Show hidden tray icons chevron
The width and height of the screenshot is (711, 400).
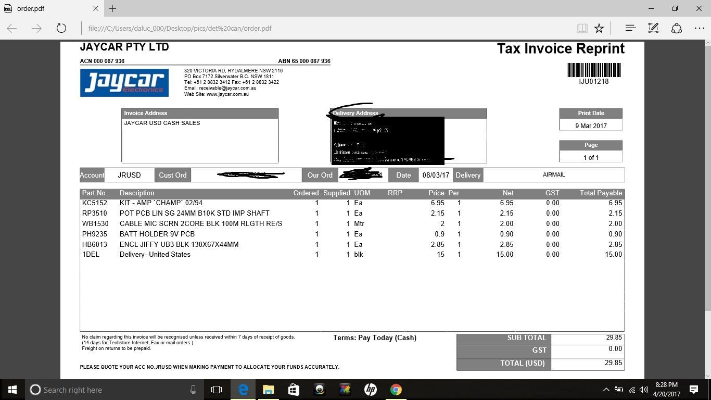[x=606, y=390]
